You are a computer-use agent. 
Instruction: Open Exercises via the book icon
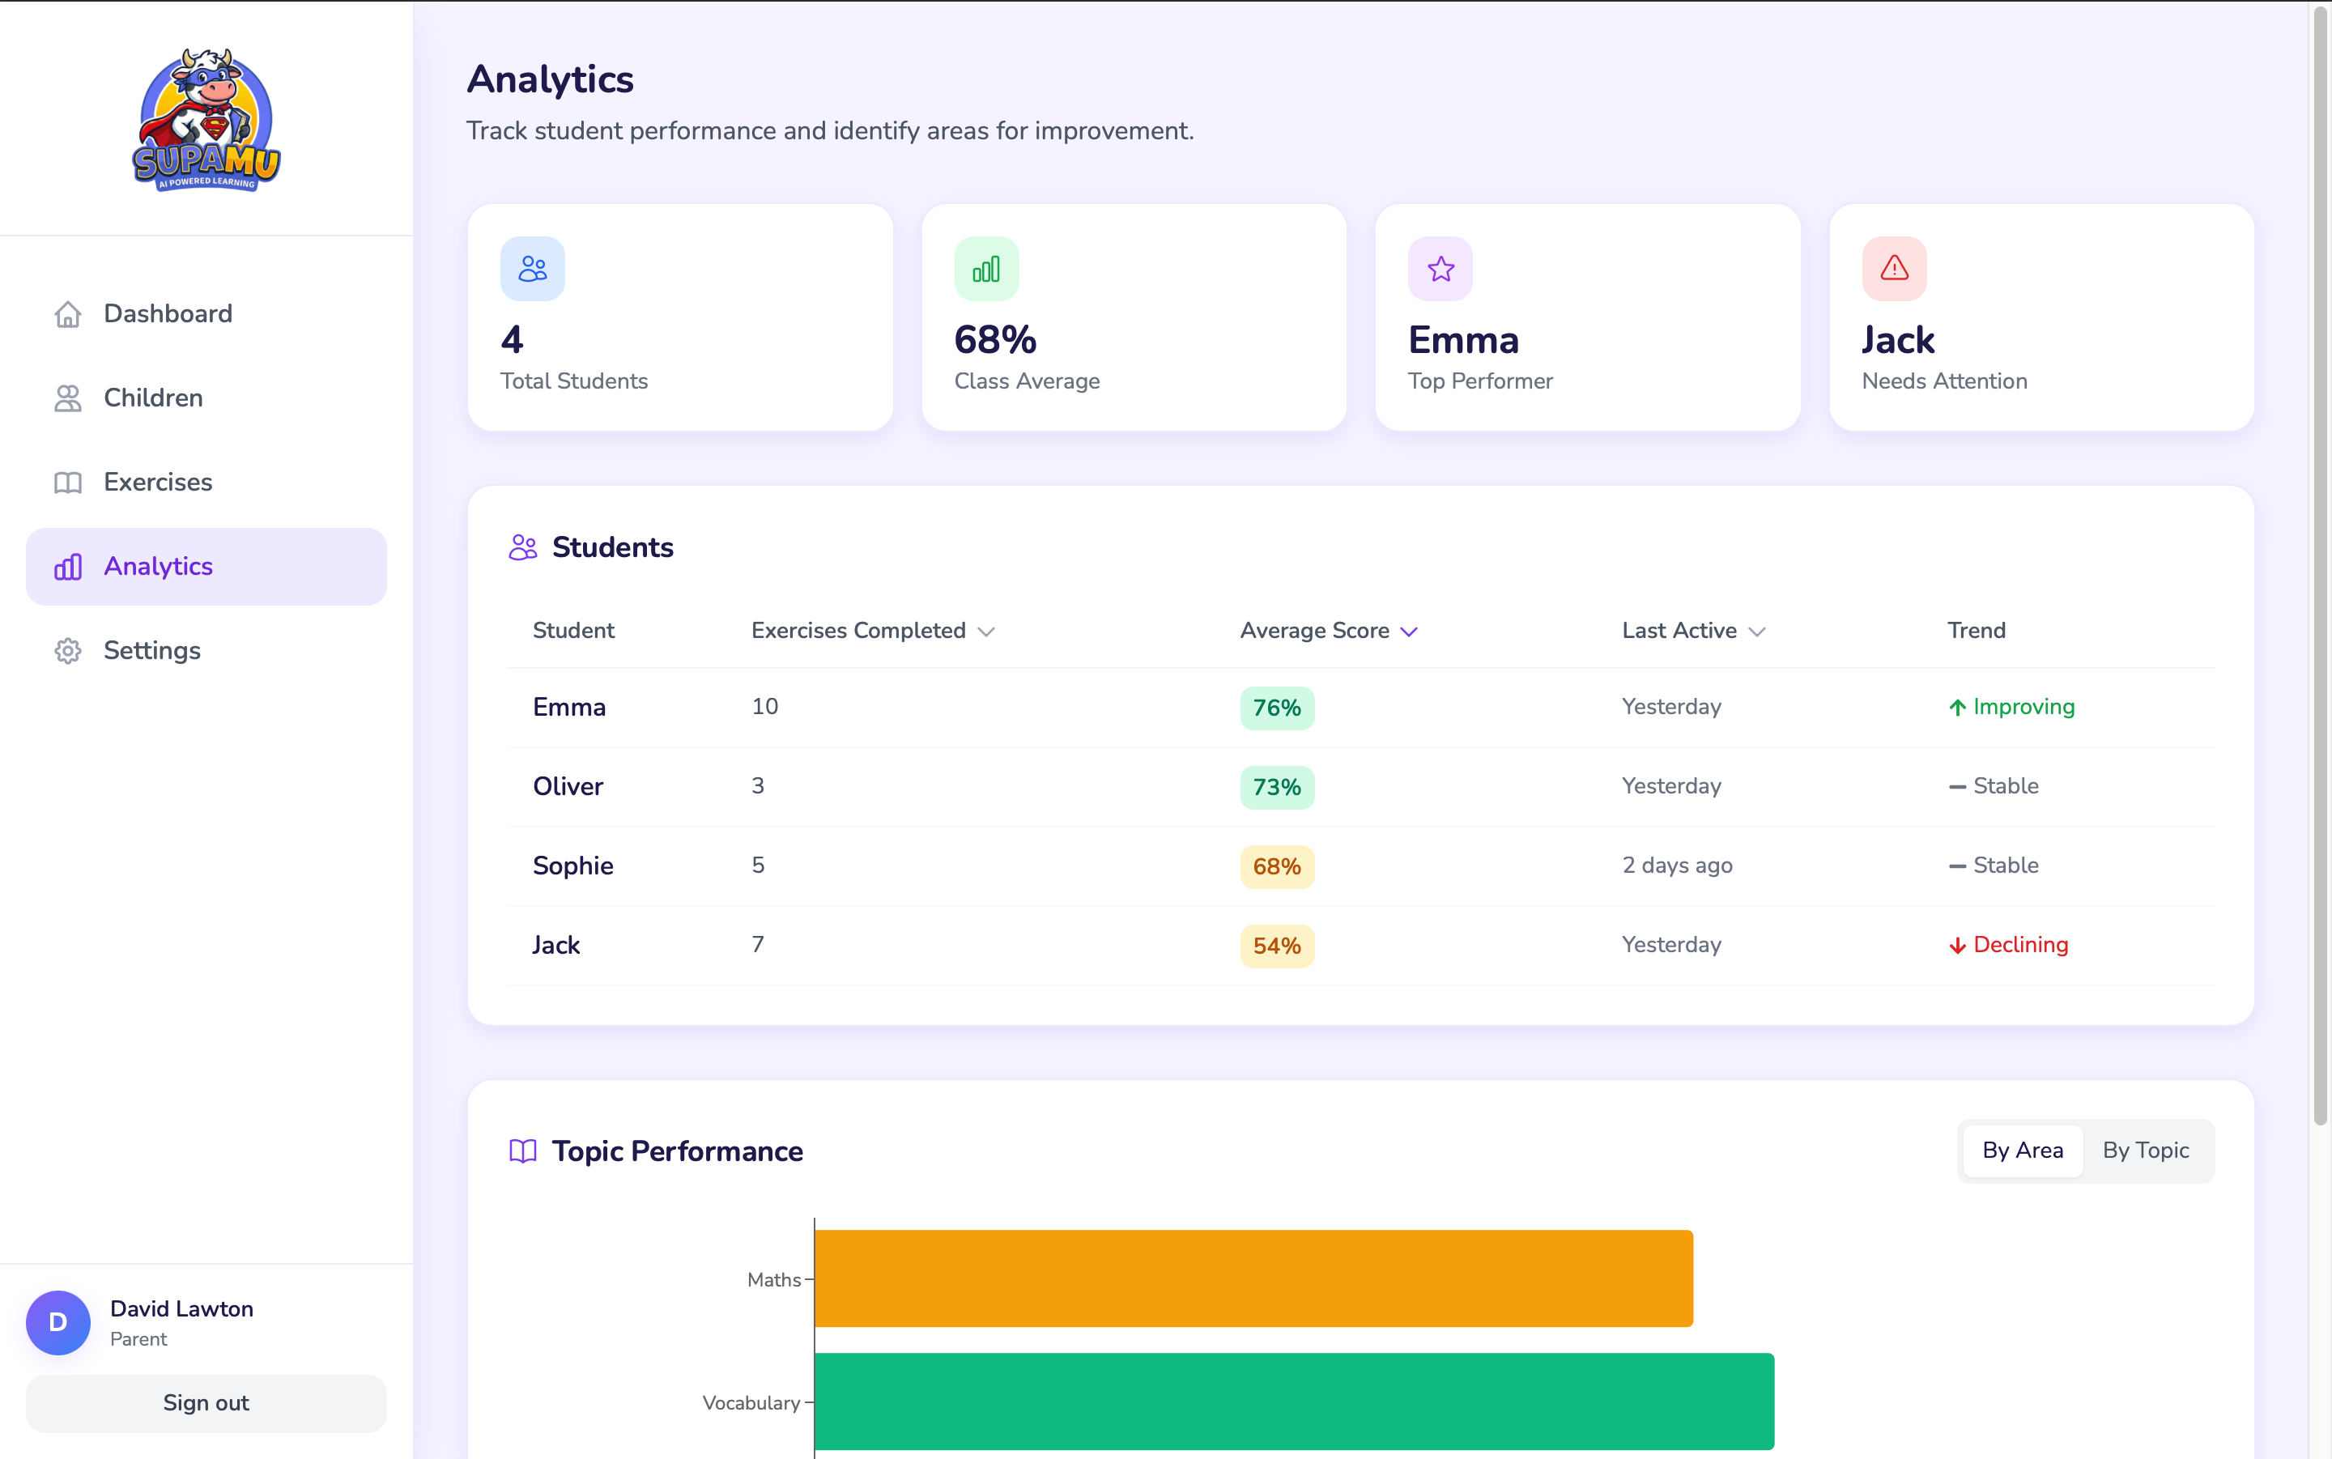(x=67, y=482)
